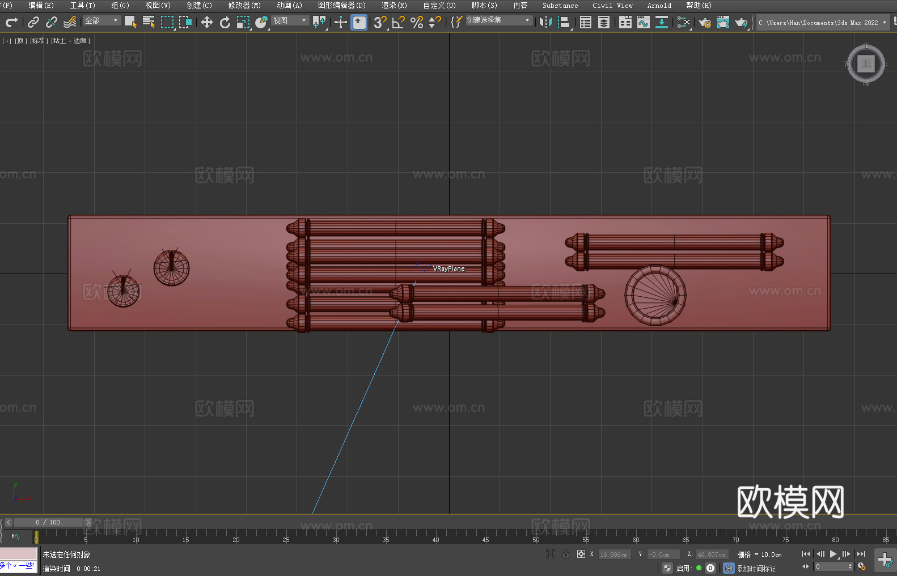Toggle the ribbon display icon
The width and height of the screenshot is (897, 576).
(625, 22)
